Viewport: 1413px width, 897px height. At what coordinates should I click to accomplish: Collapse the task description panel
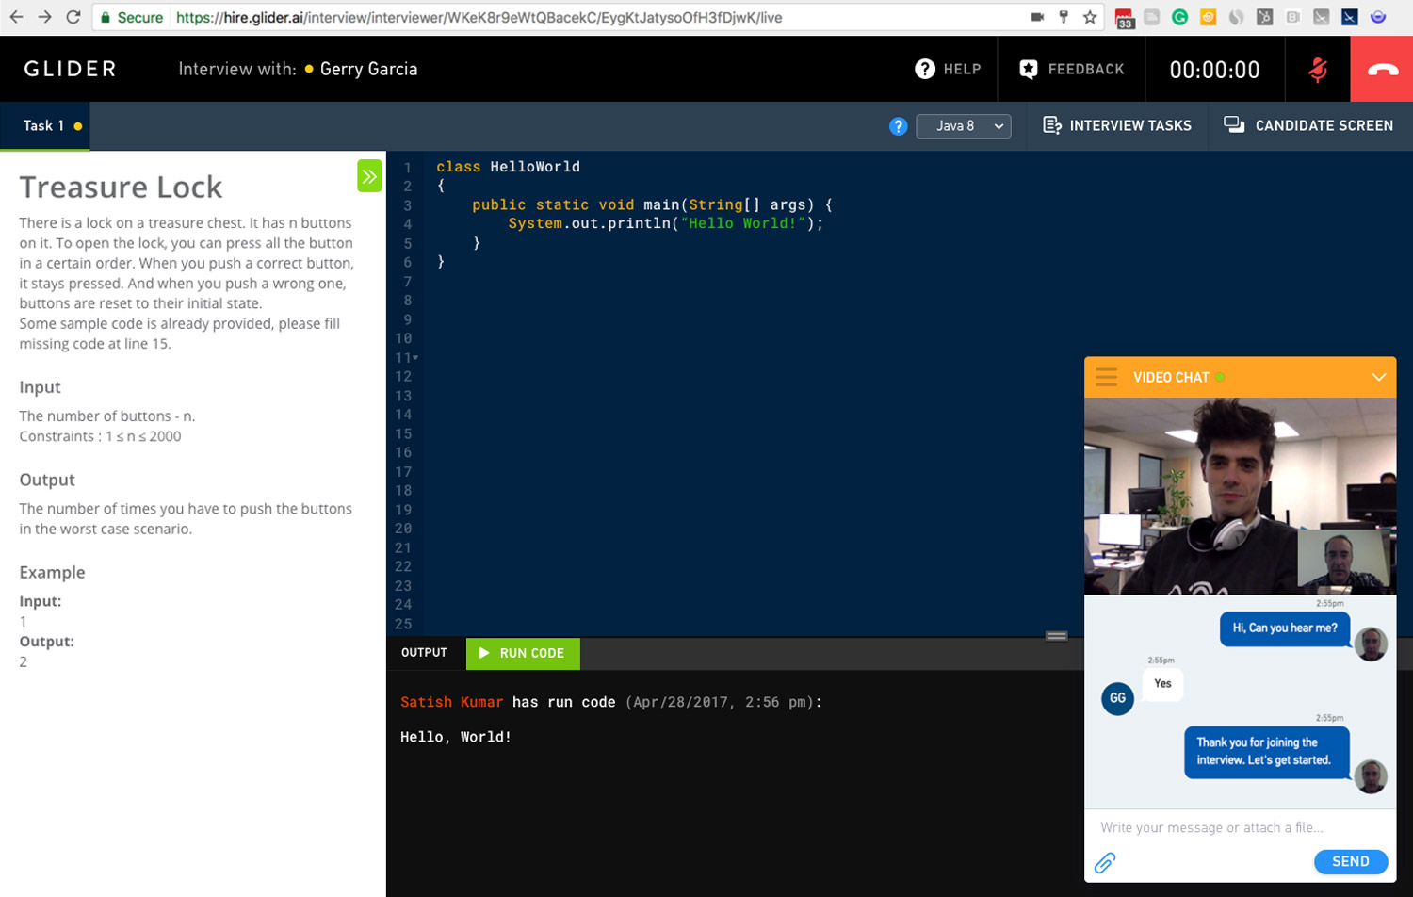coord(369,176)
